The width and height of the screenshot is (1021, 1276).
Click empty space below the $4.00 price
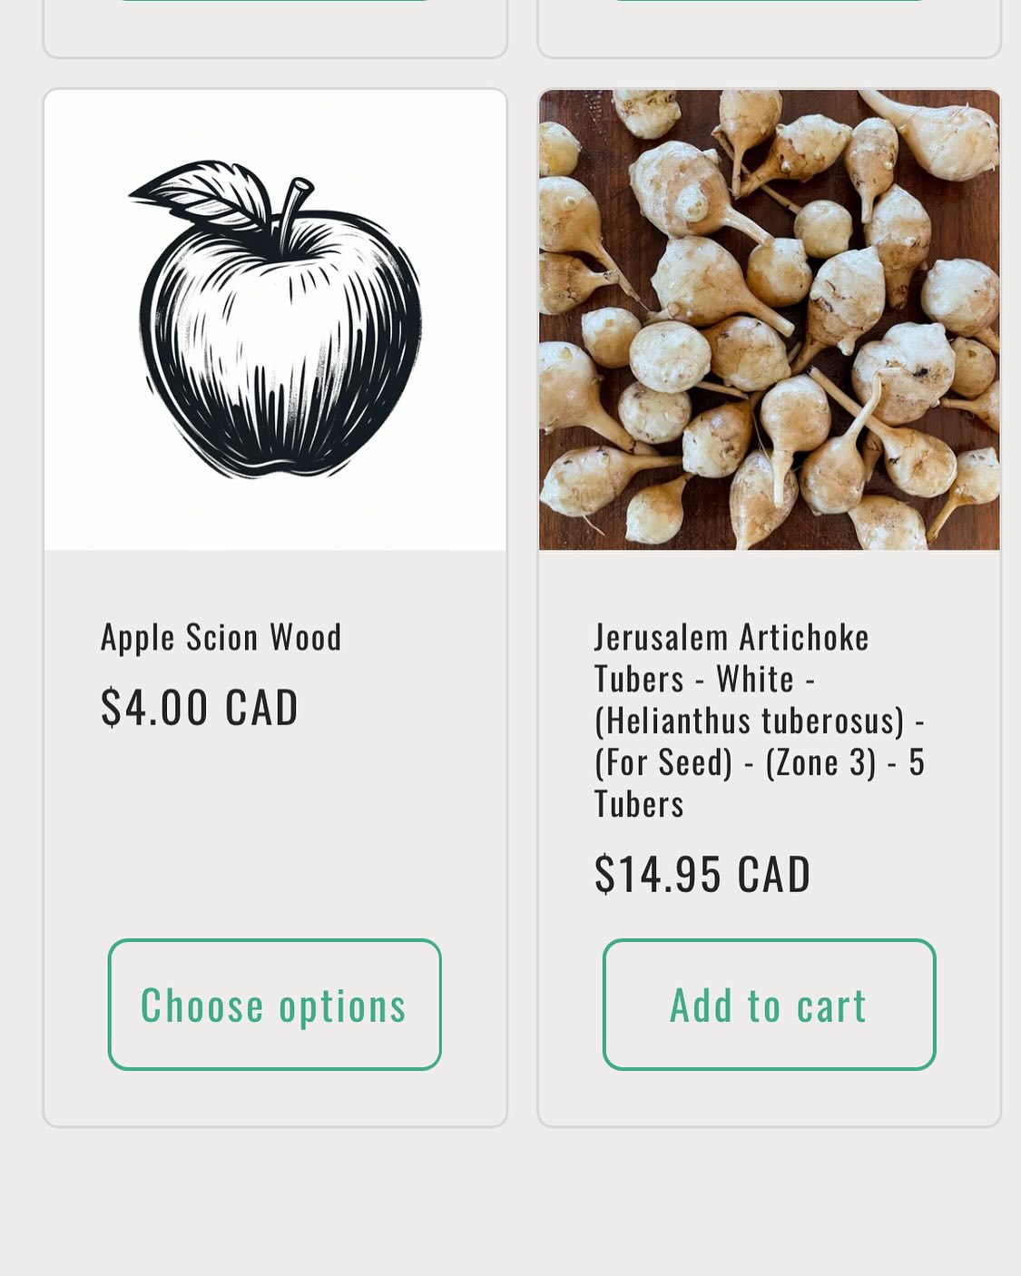(275, 826)
